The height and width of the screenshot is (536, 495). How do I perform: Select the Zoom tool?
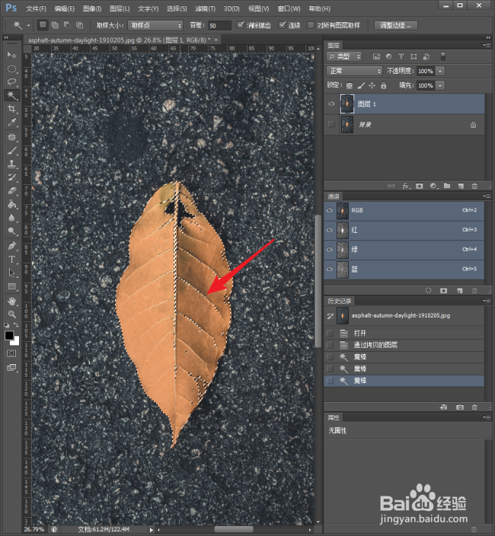click(x=11, y=314)
